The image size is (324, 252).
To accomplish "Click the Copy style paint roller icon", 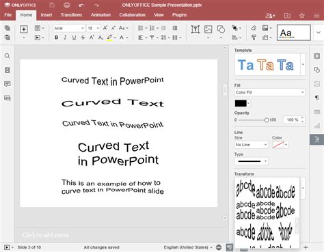I will [x=254, y=38].
